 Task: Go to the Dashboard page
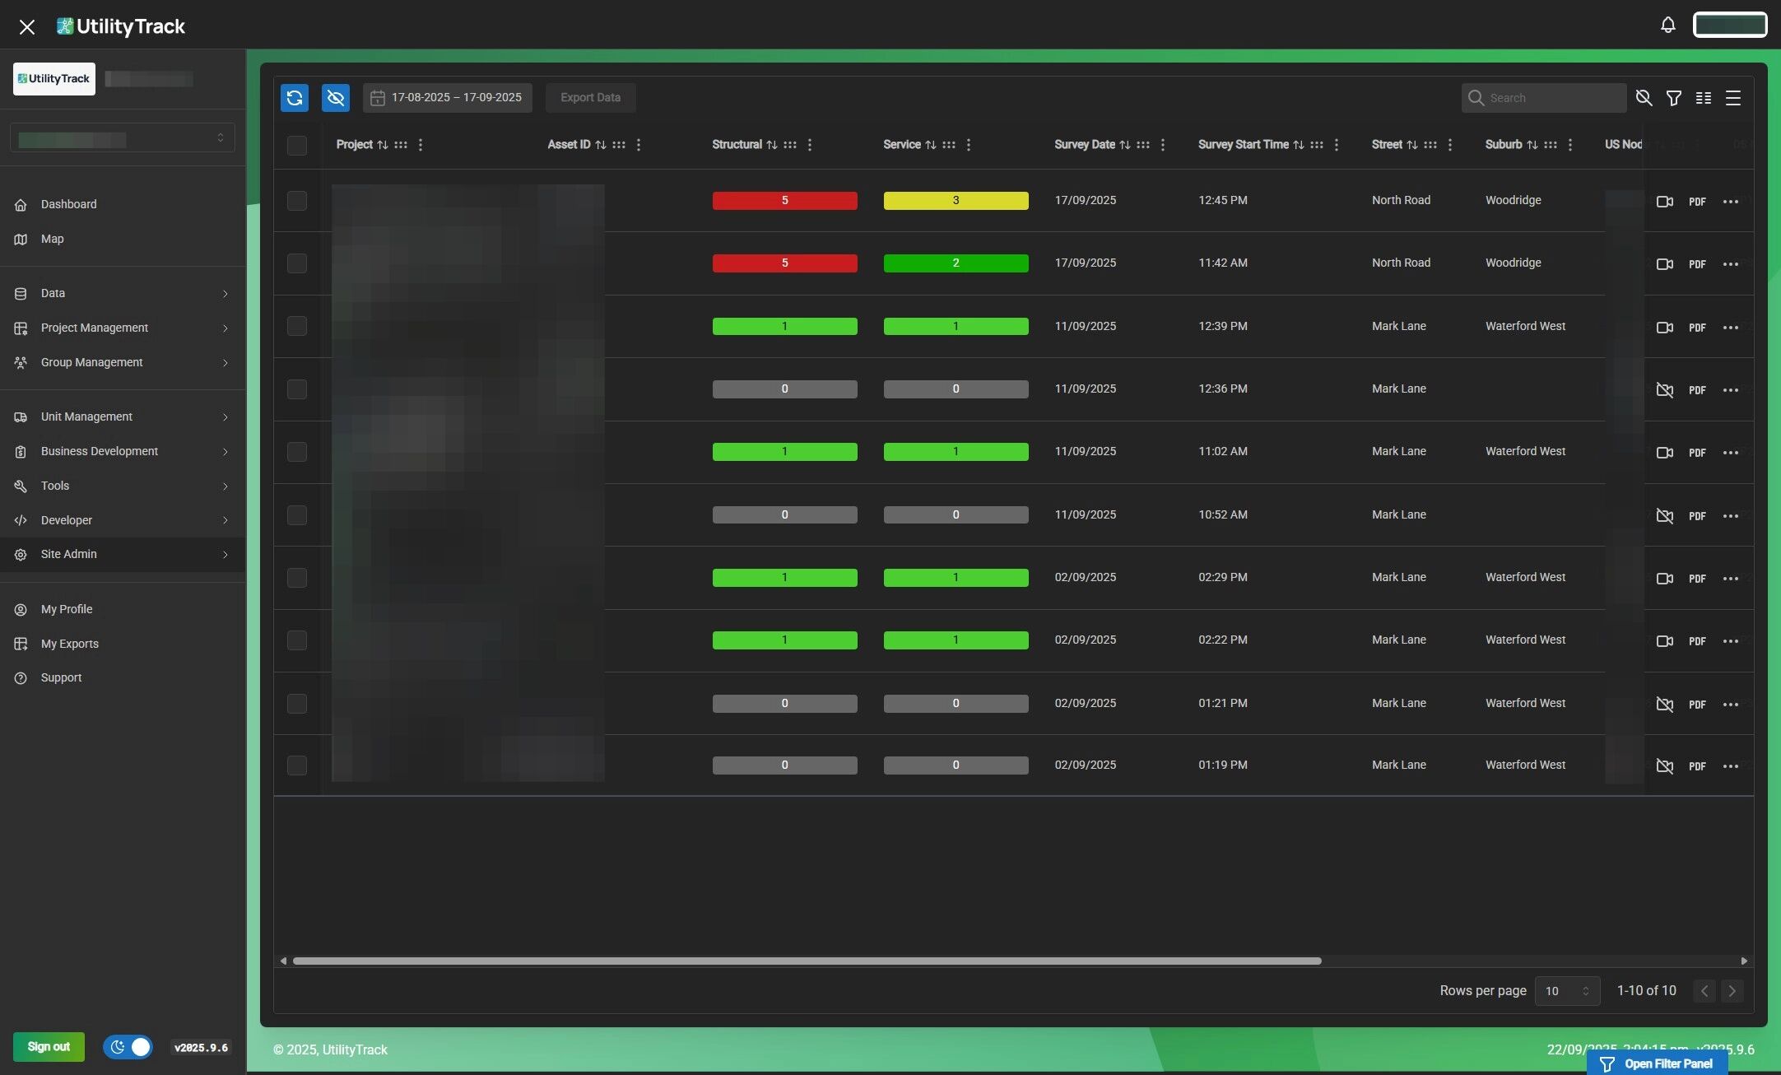pyautogui.click(x=68, y=204)
